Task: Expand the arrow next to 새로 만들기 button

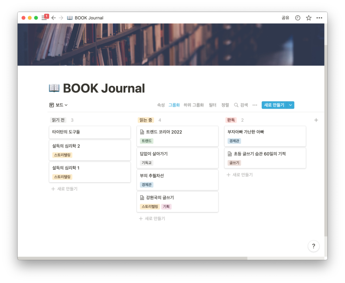Action: click(x=290, y=105)
